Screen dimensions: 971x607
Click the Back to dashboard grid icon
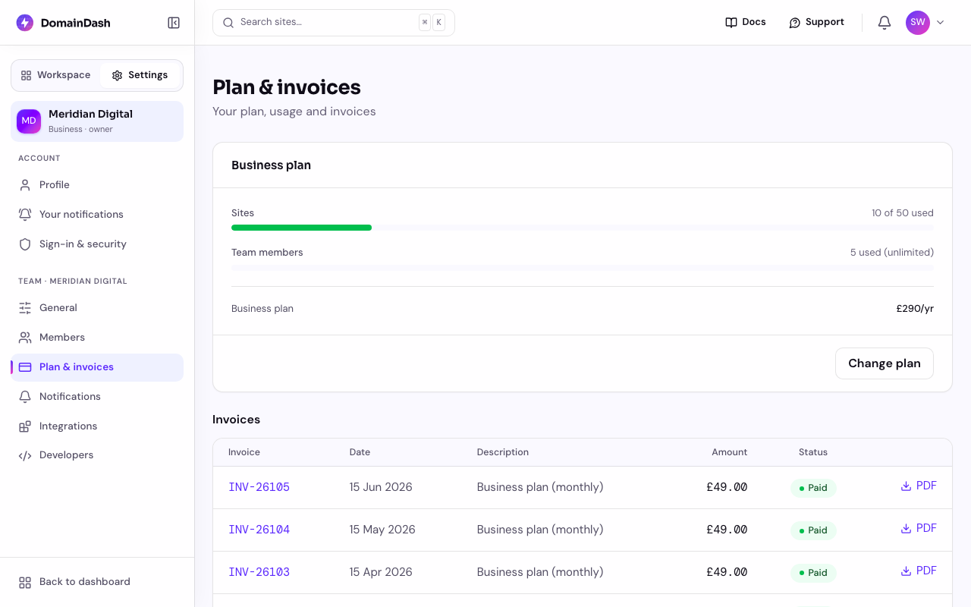click(x=25, y=583)
